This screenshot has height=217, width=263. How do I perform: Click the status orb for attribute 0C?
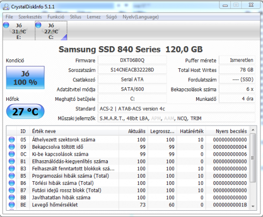12,154
